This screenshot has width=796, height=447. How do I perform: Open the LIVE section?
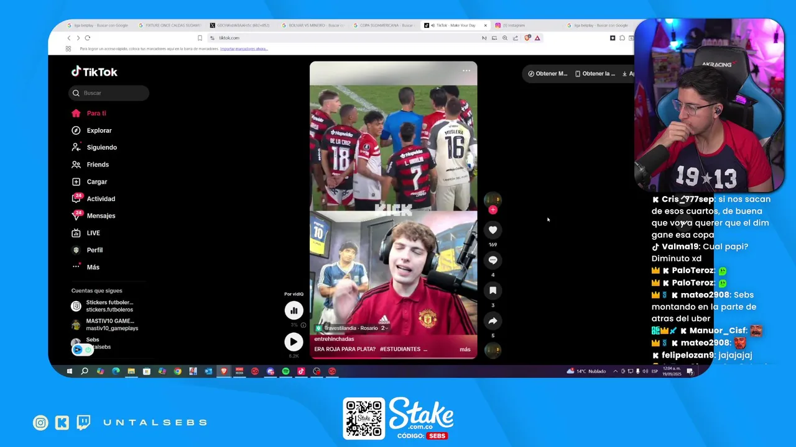click(85, 233)
